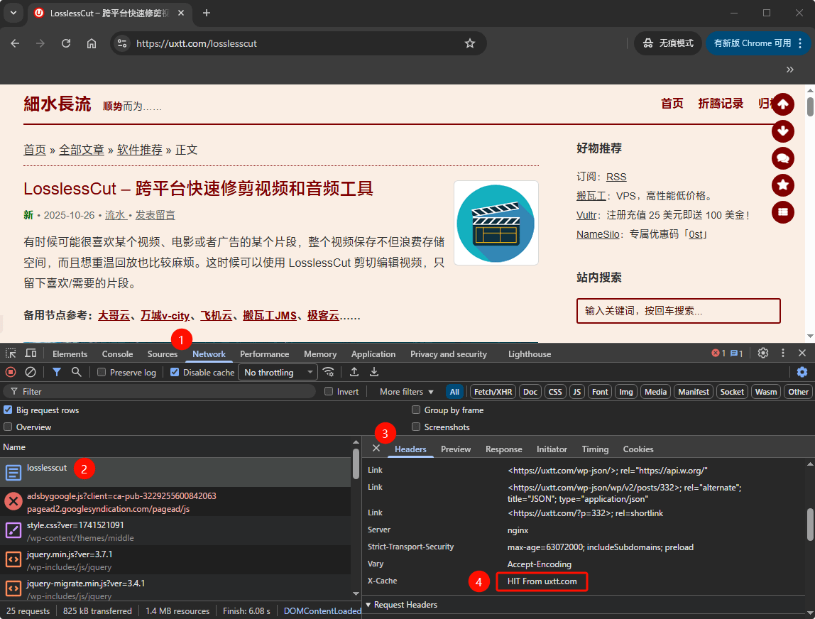Image resolution: width=815 pixels, height=619 pixels.
Task: Expand the More filters dropdown
Action: (406, 392)
